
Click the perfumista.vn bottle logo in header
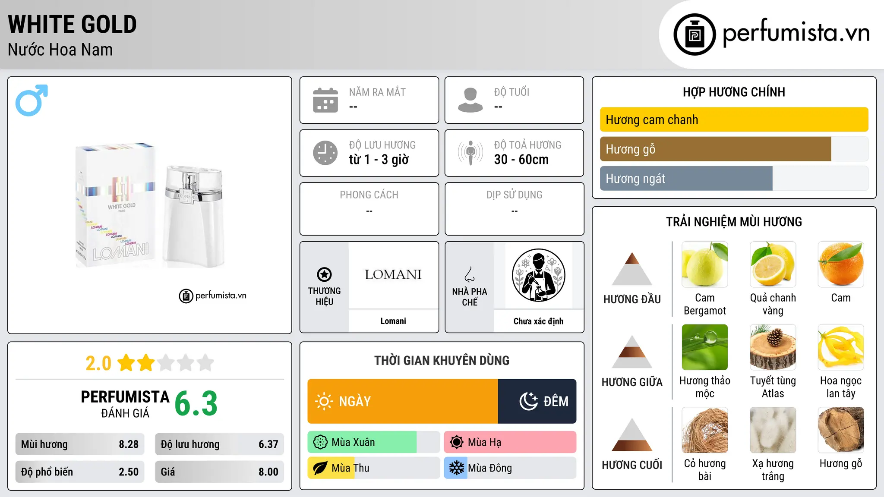[x=695, y=34]
